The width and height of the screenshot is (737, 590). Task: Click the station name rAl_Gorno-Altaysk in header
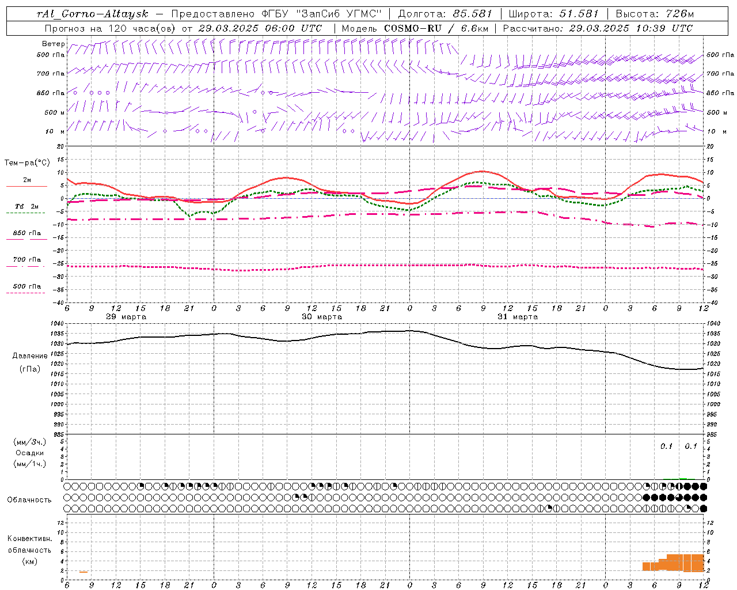click(x=93, y=14)
